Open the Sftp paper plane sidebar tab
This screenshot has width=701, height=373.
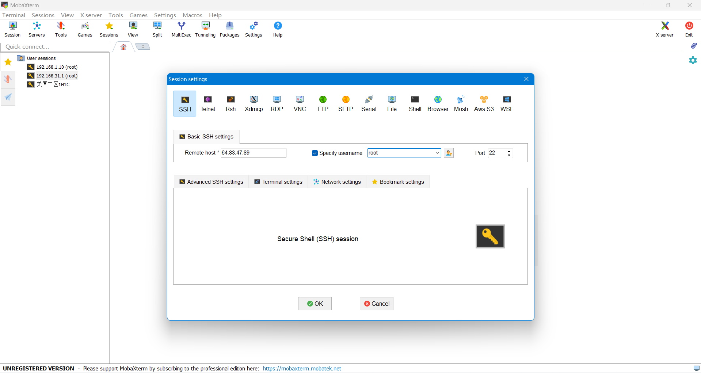tap(8, 97)
